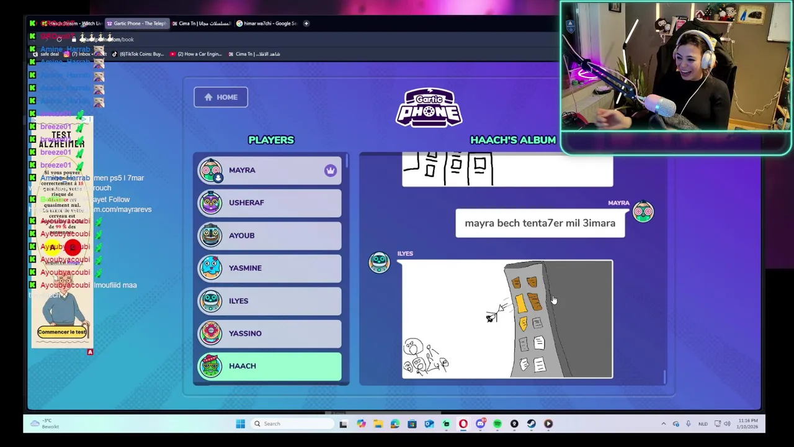The height and width of the screenshot is (447, 794).
Task: Open Spotify from the taskbar
Action: point(497,424)
